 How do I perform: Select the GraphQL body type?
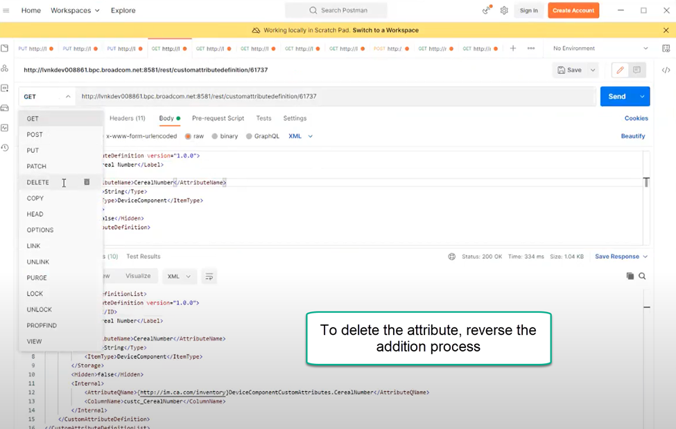tap(263, 136)
